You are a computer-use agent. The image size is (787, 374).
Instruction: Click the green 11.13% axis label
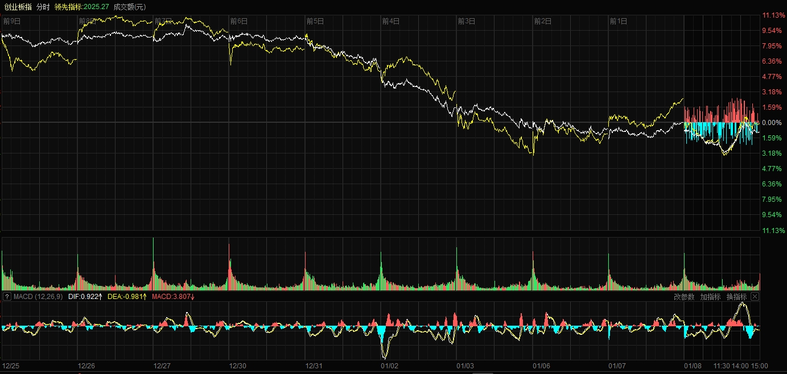[773, 230]
